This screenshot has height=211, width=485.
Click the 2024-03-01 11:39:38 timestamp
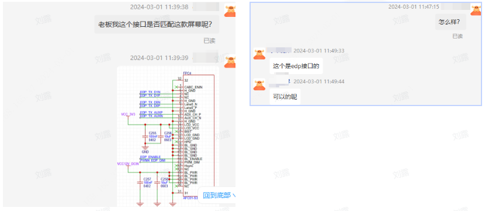[159, 7]
